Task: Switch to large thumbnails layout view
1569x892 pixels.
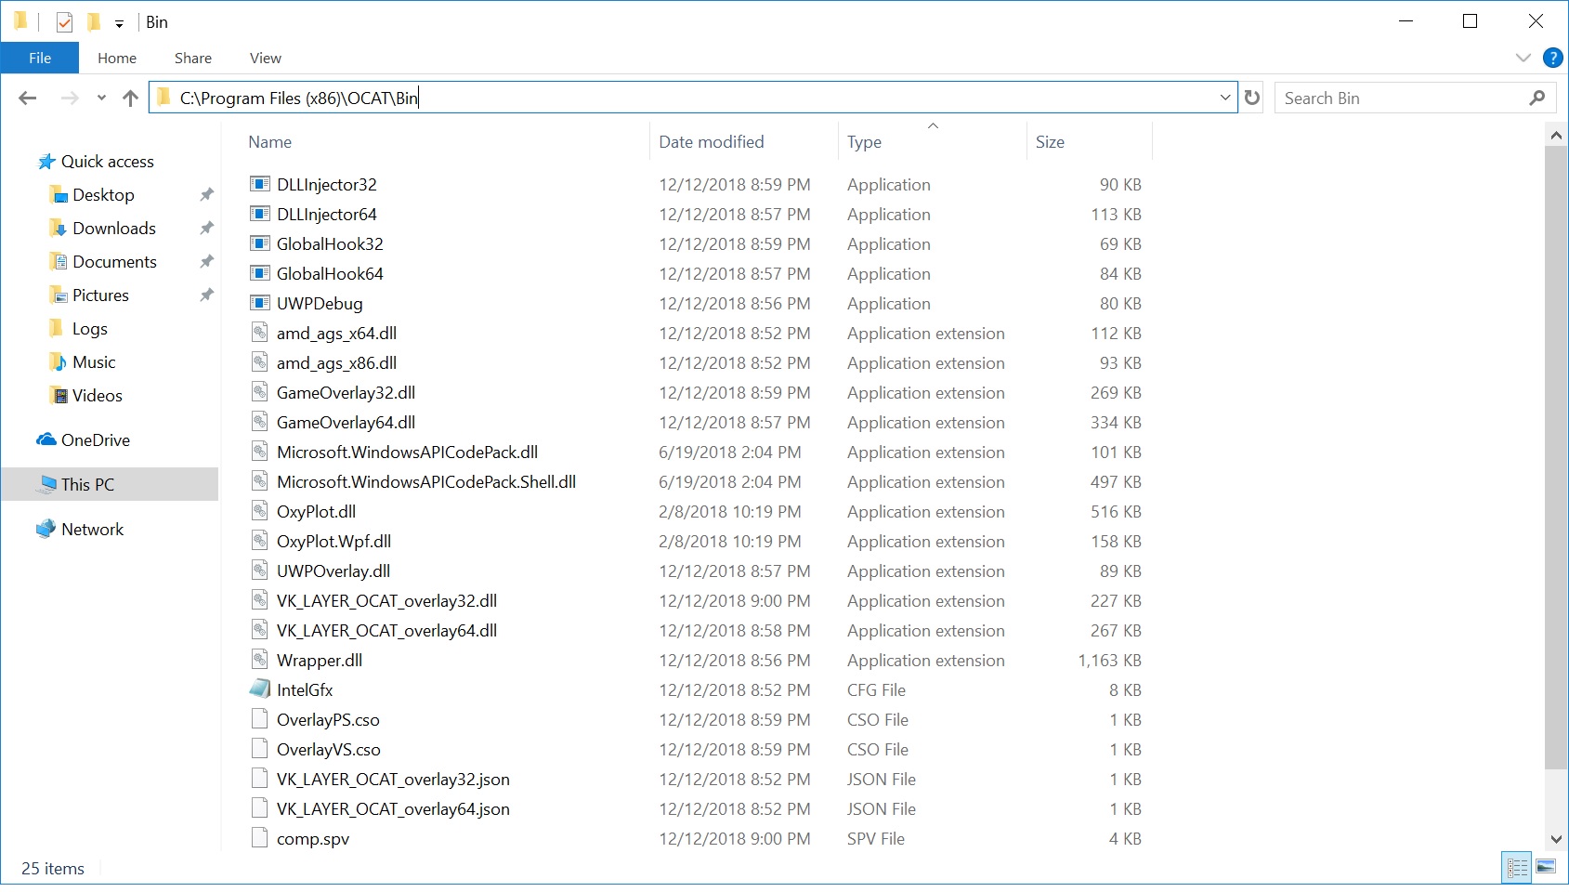Action: click(x=1547, y=867)
